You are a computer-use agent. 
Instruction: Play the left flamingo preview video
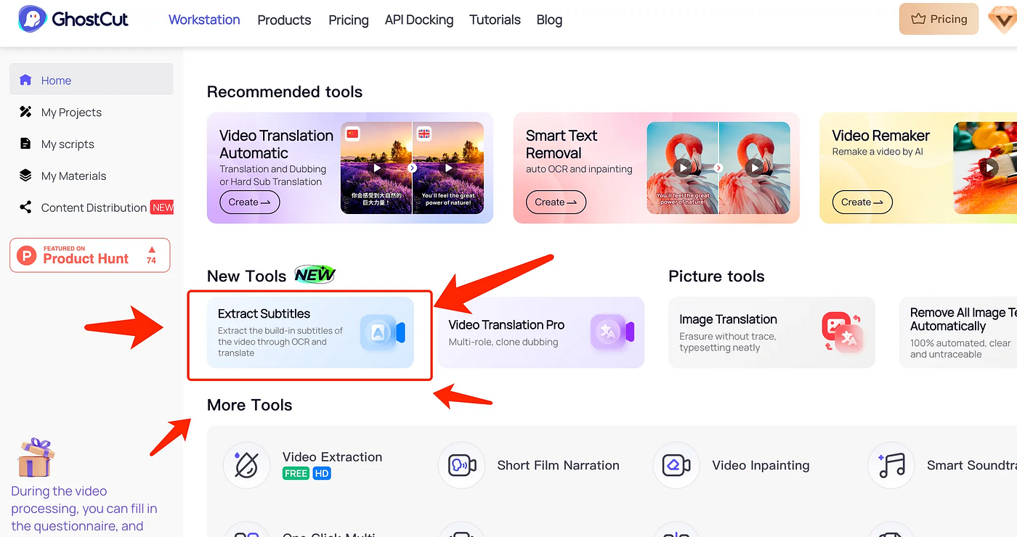tap(682, 168)
